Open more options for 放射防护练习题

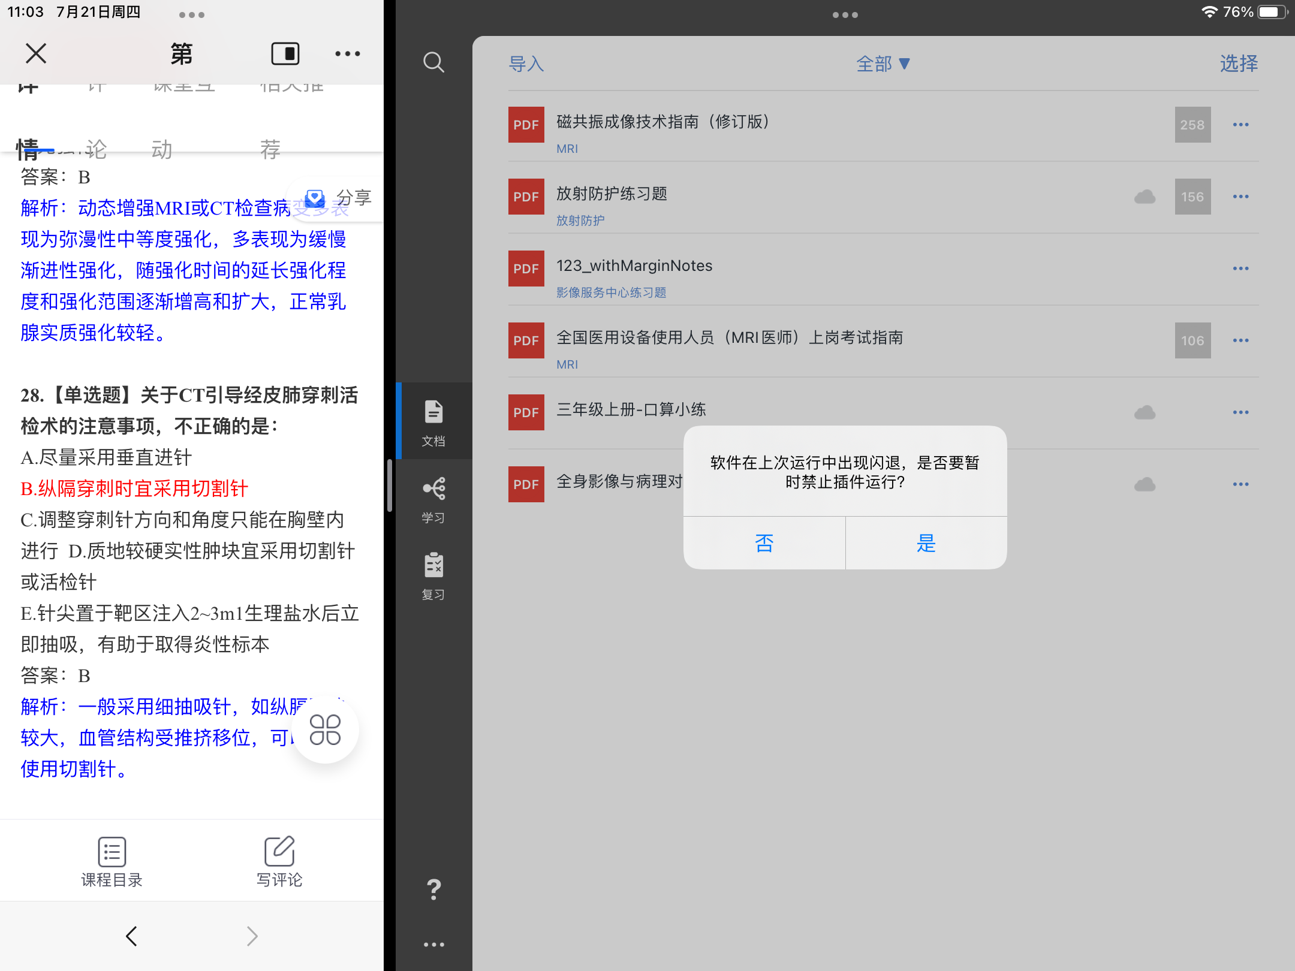tap(1240, 197)
